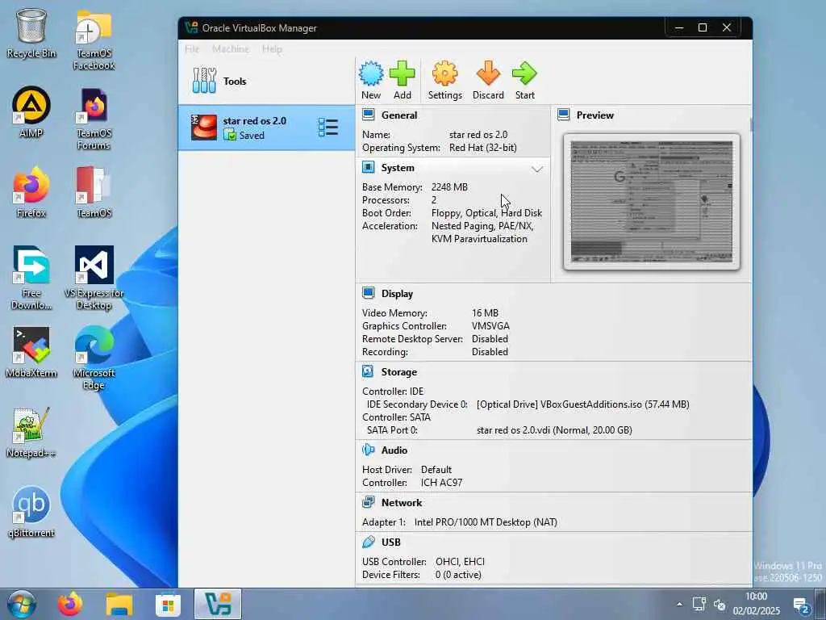Click the "VMSVGA" graphics controller value
This screenshot has height=620, width=826.
490,326
